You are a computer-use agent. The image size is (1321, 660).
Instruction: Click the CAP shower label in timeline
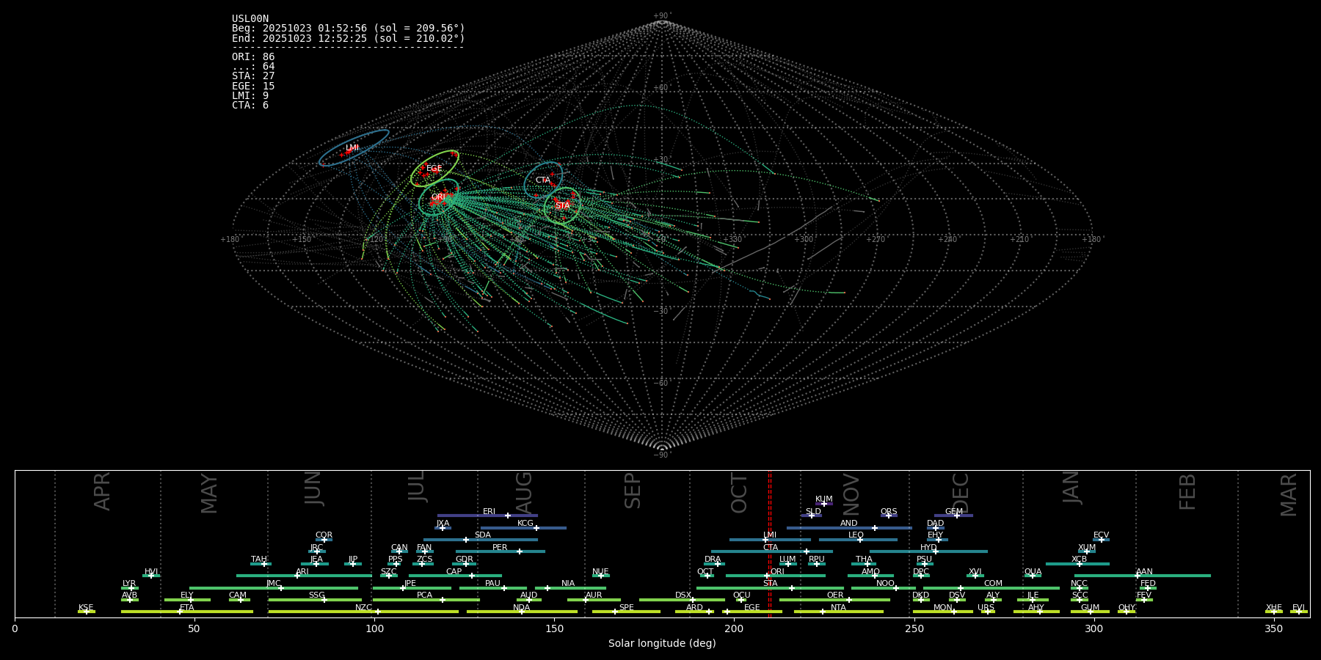click(454, 572)
